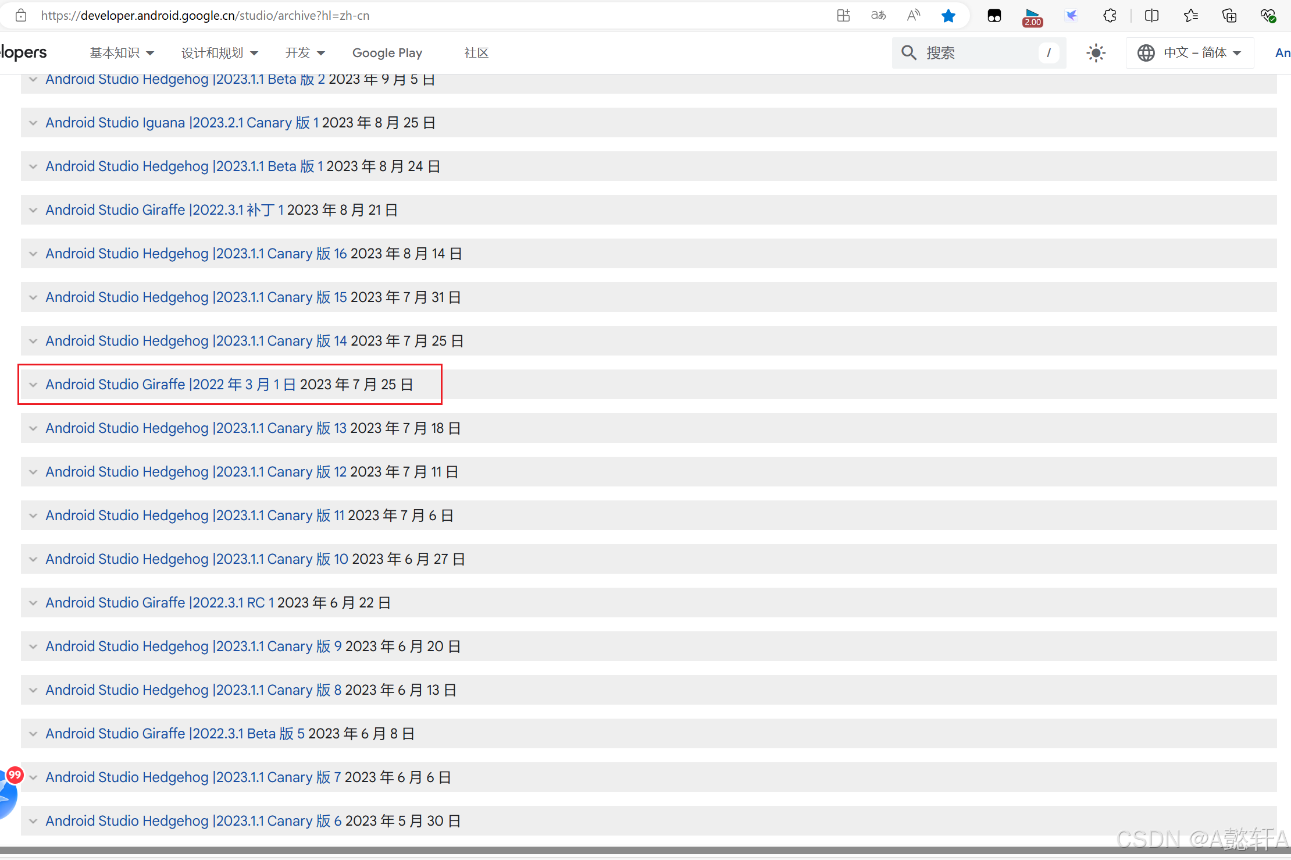1291x860 pixels.
Task: Expand Iguana 2023.2.1 Canary 1 row chevron
Action: pos(34,123)
